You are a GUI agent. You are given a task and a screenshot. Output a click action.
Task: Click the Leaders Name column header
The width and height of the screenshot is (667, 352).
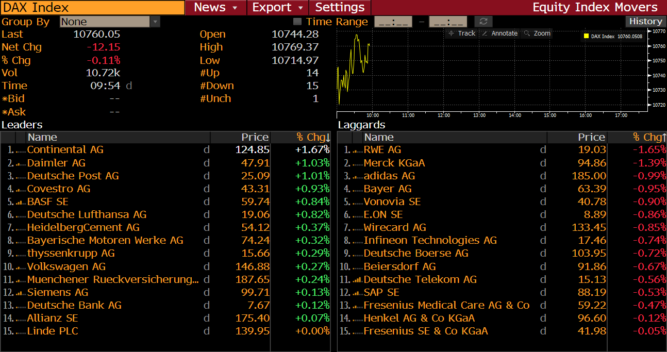(118, 137)
